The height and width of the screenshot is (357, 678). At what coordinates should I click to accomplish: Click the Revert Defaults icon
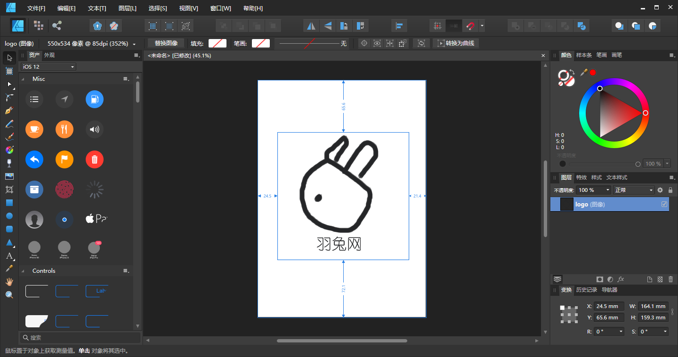coord(114,25)
